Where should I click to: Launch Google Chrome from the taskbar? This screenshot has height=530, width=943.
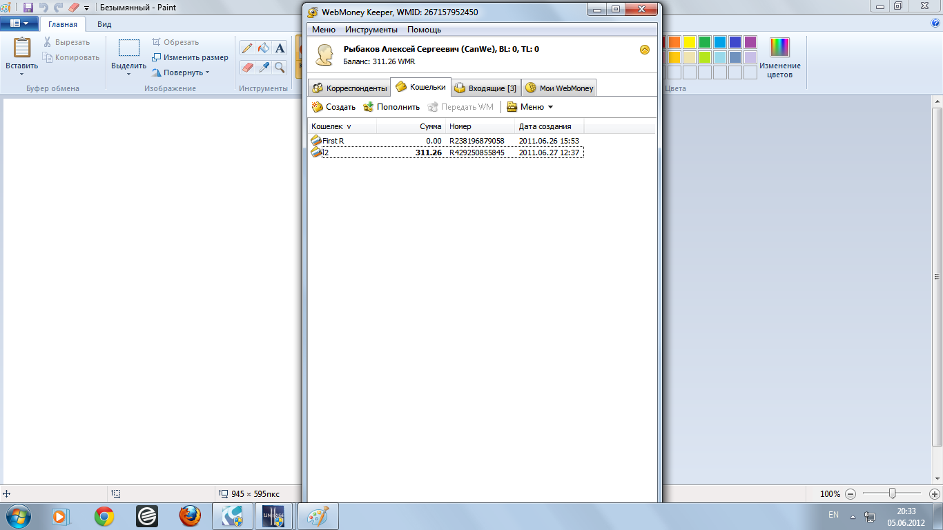(104, 516)
